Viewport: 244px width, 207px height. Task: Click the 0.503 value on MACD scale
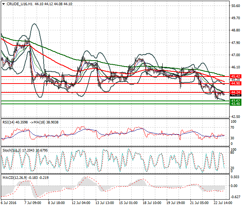pos(235,177)
